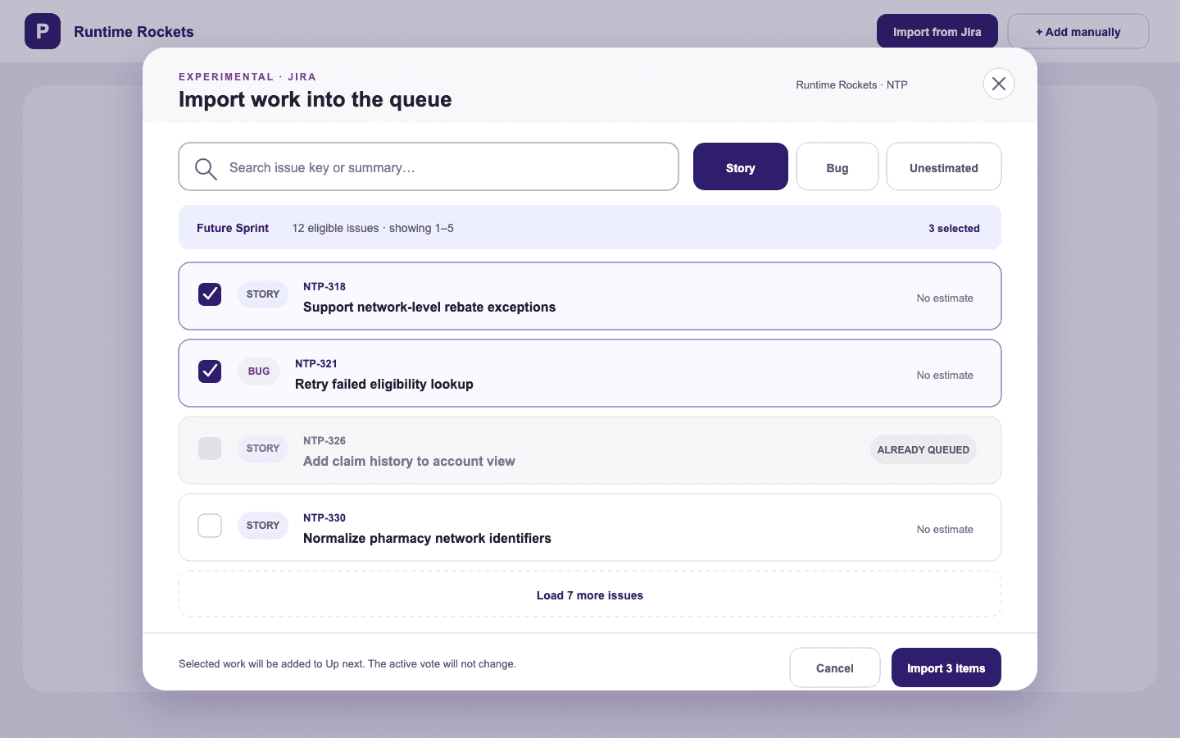Click the NTP-318 issue key
Viewport: 1180px width, 738px height.
[x=324, y=287]
